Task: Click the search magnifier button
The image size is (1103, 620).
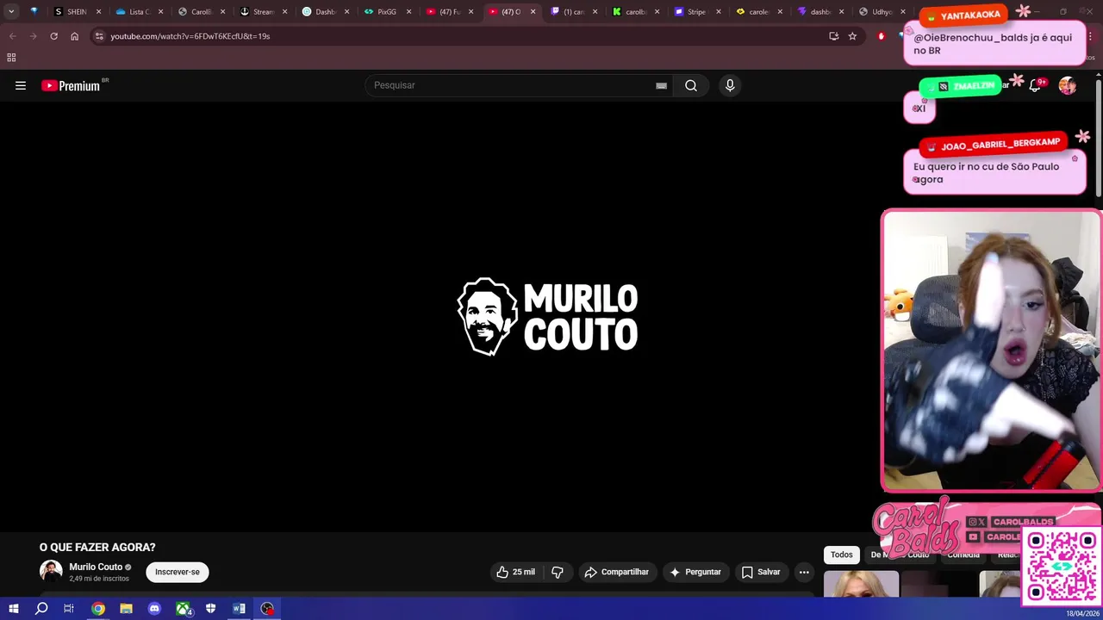Action: (x=691, y=85)
